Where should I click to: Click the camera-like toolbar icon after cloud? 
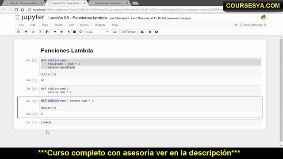pyautogui.click(x=150, y=32)
